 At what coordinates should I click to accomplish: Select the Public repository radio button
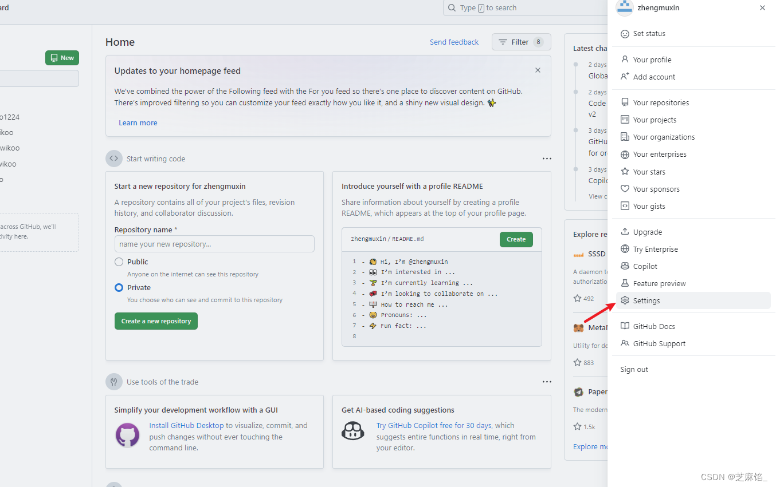119,262
